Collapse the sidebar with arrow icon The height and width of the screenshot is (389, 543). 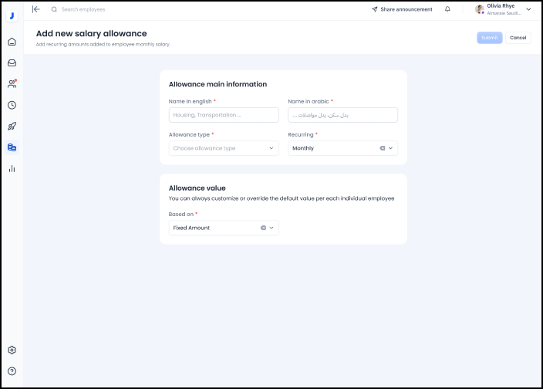(x=35, y=9)
